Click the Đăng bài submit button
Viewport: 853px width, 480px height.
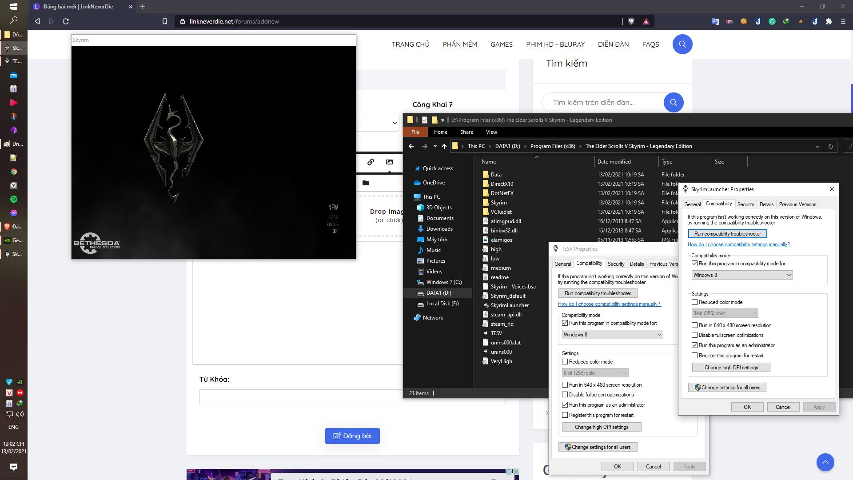(x=352, y=436)
